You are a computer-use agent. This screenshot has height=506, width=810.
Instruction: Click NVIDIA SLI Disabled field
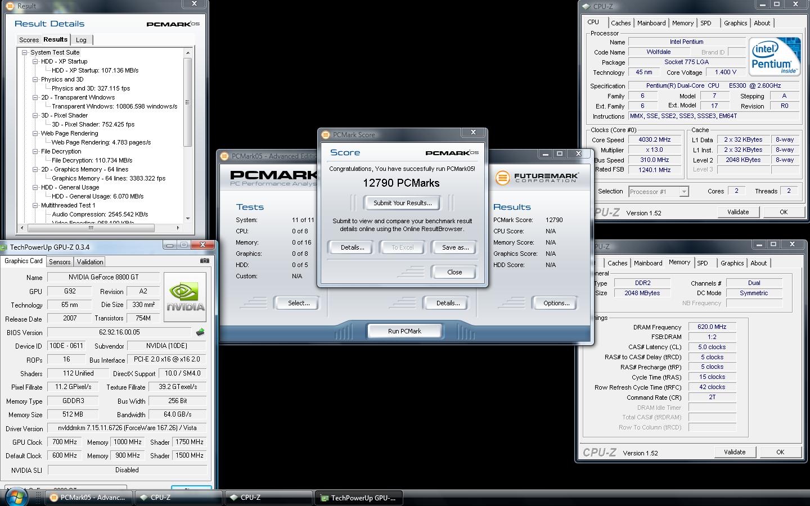[x=127, y=470]
